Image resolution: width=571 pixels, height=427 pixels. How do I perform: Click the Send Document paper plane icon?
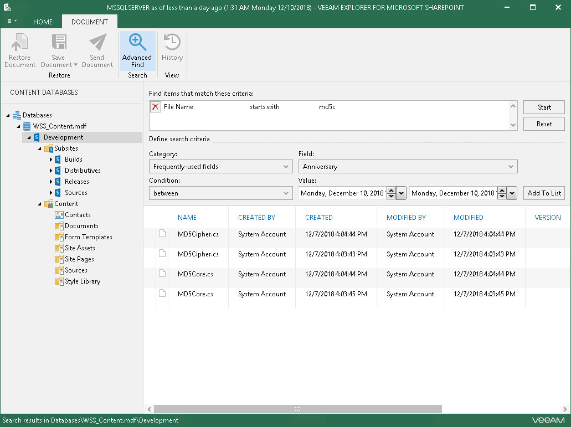pyautogui.click(x=97, y=43)
